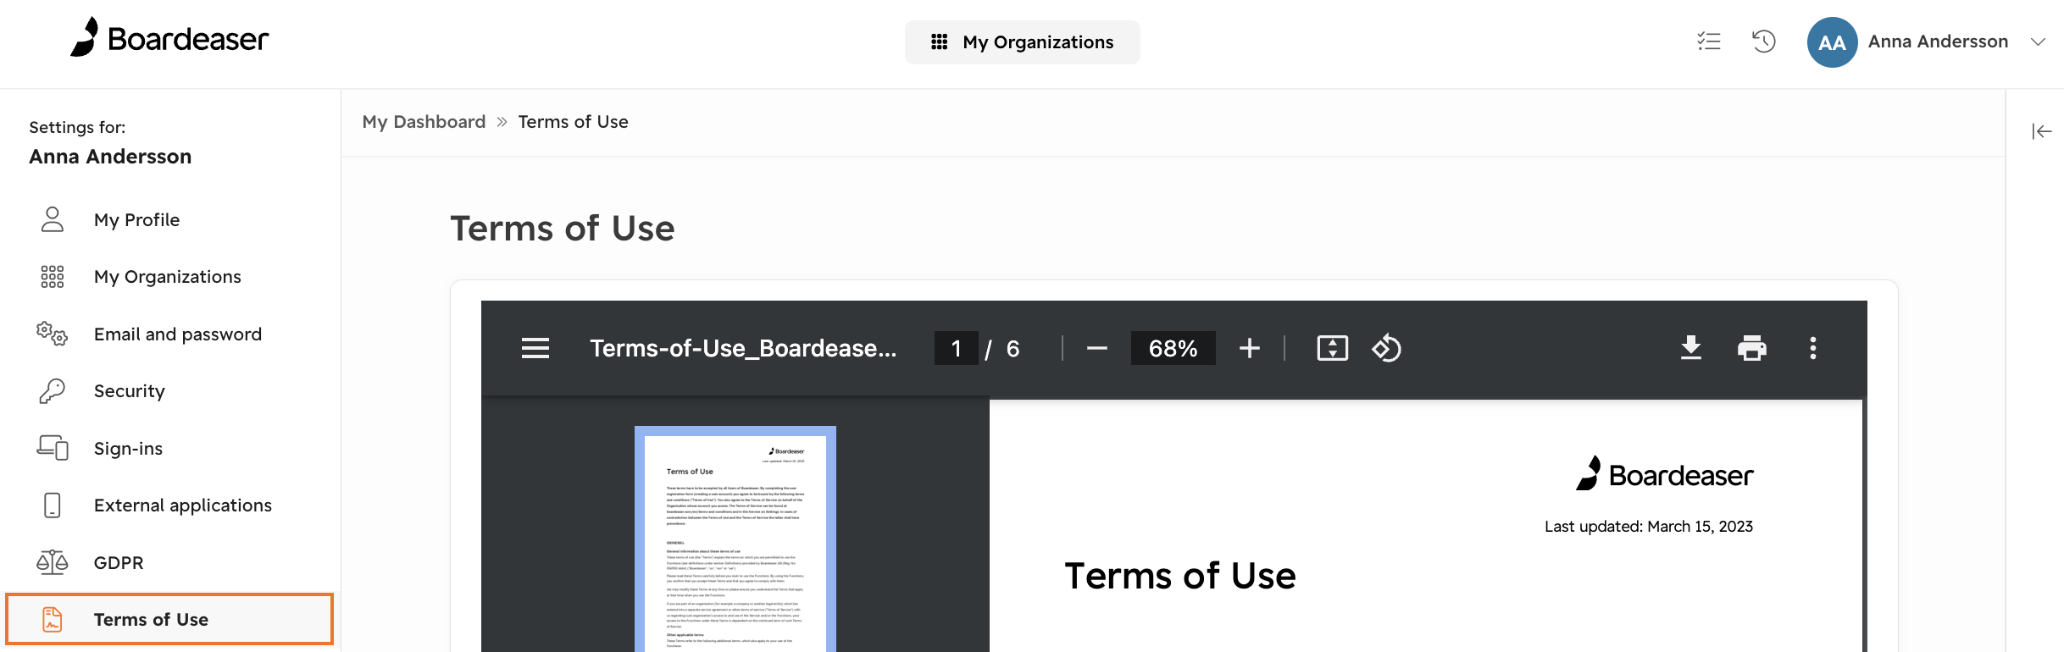The image size is (2064, 652).
Task: Click the My Profile person icon
Action: [53, 219]
